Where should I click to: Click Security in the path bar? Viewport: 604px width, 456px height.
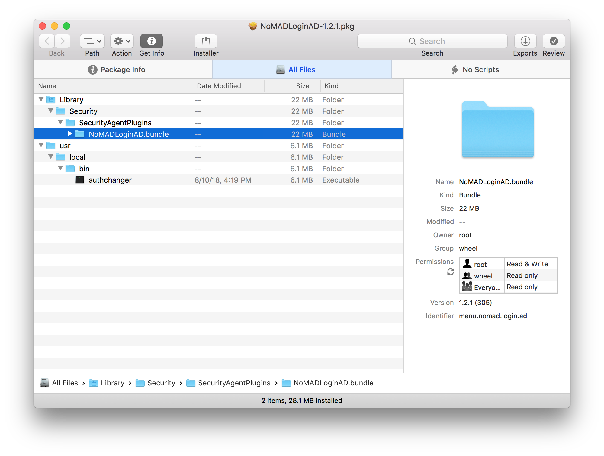156,383
